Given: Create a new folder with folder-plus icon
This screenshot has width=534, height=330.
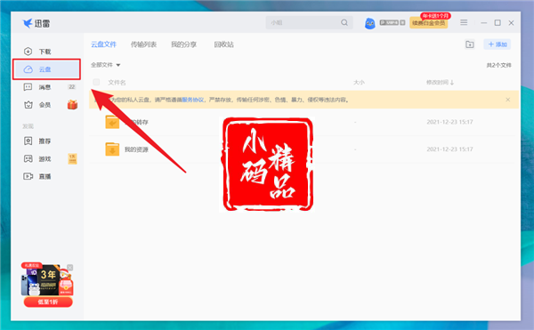Looking at the screenshot, I should (470, 44).
